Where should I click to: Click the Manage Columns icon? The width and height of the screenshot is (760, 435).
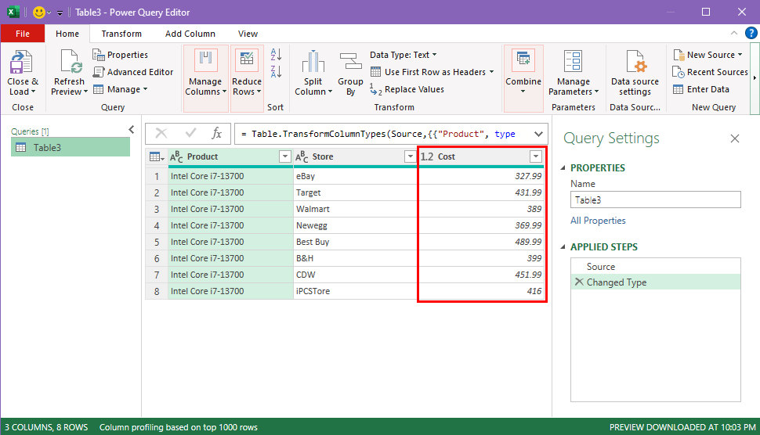[205, 60]
